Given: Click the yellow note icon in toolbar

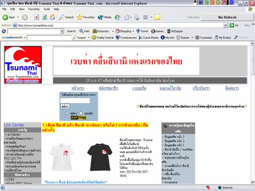Looking at the screenshot, I should pos(157,17).
